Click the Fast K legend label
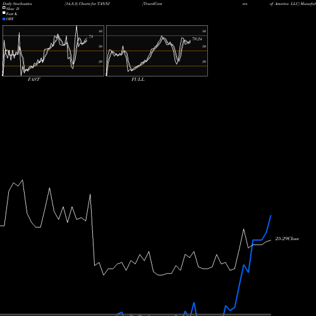Viewport: 316px width, 316px height. tap(12, 14)
